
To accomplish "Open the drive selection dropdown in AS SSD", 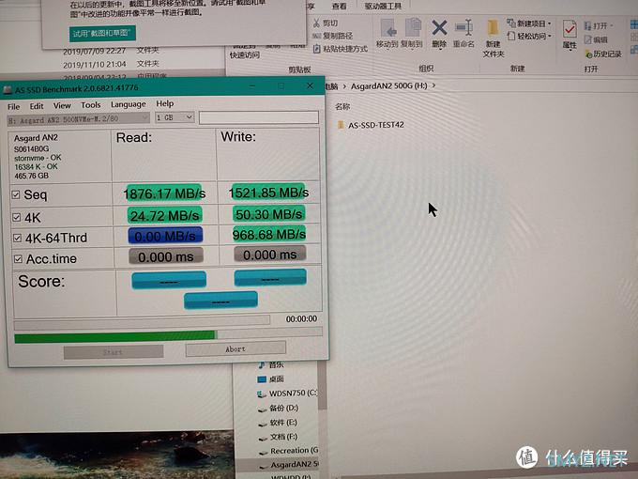I will (x=79, y=119).
